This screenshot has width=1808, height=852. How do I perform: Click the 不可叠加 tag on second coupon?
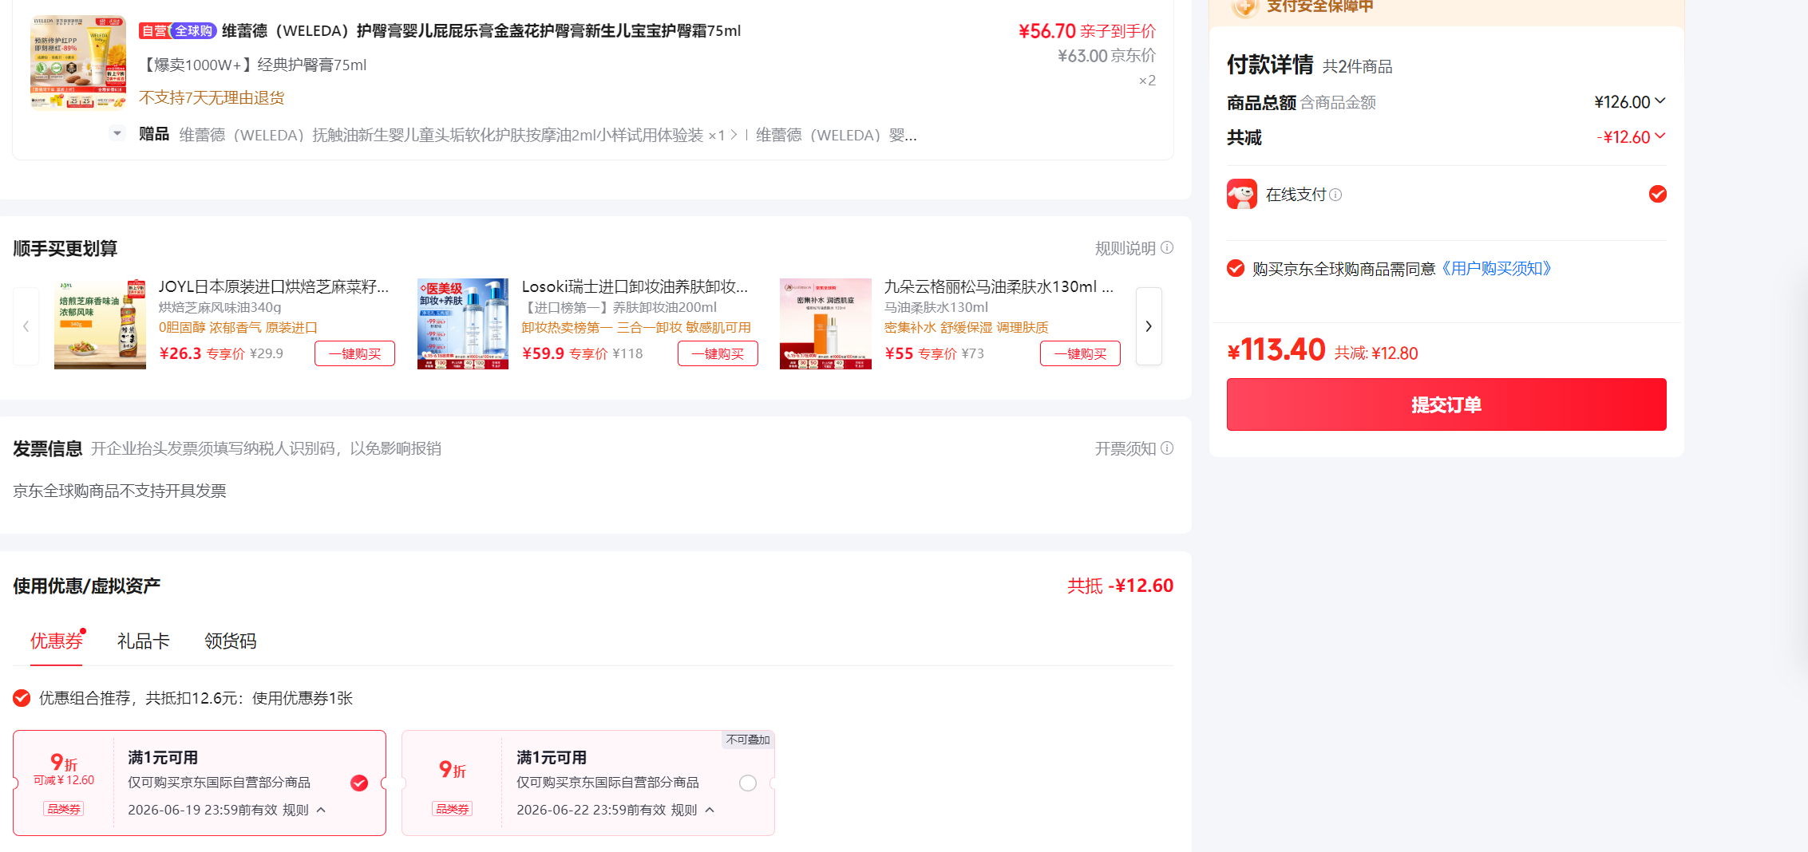748,740
